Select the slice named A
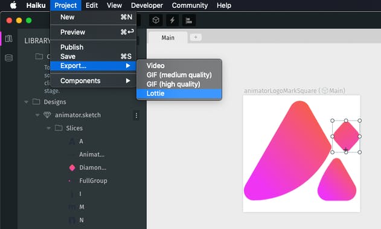This screenshot has height=229, width=381. tap(81, 142)
